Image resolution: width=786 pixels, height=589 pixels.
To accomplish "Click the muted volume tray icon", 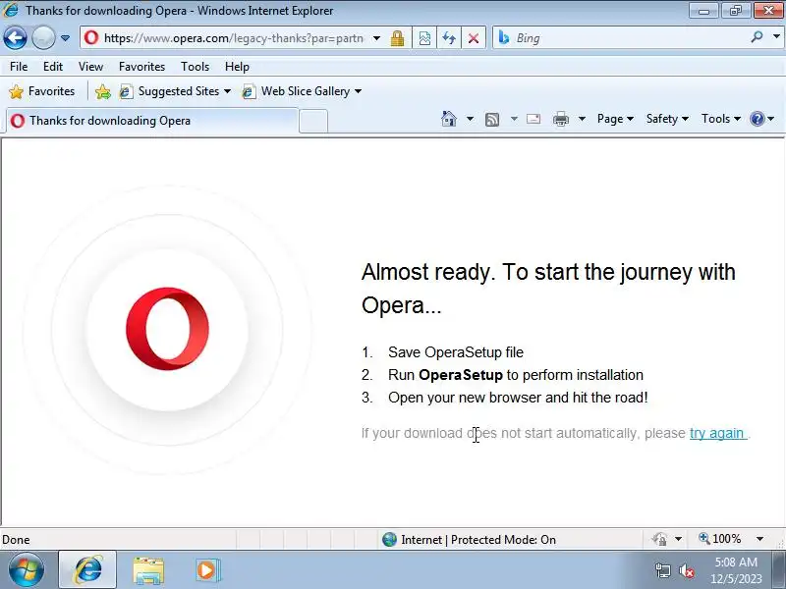I will [x=686, y=570].
